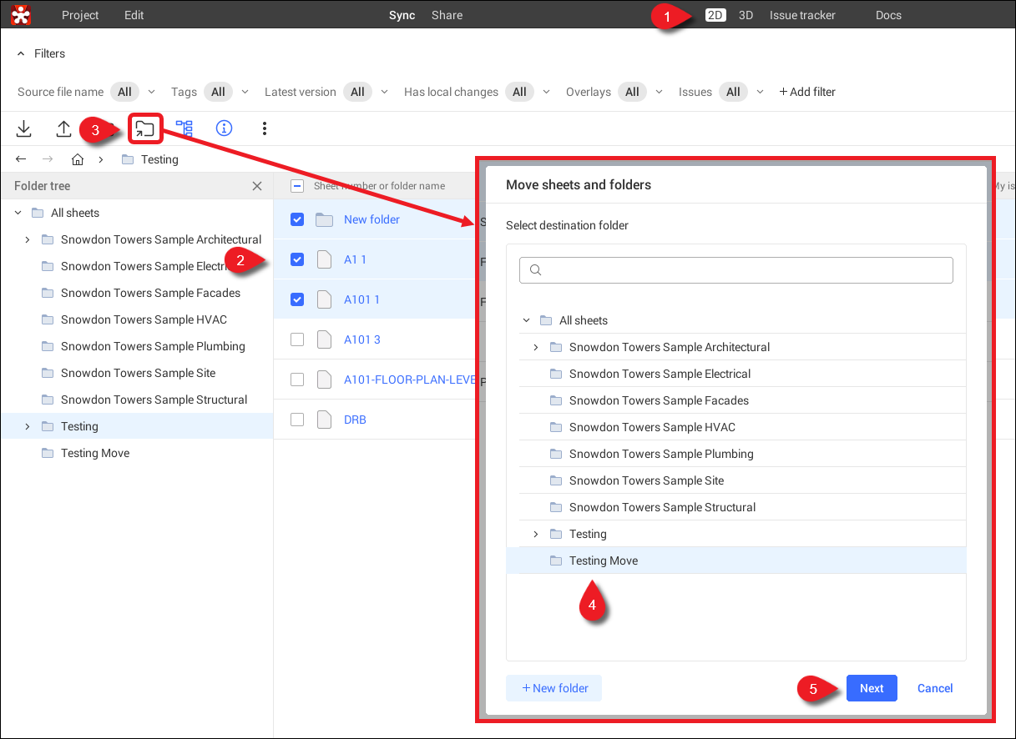Close the Folder tree panel

pos(257,186)
